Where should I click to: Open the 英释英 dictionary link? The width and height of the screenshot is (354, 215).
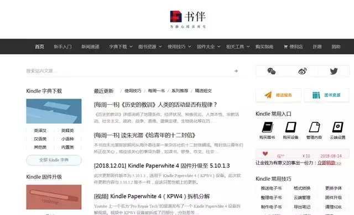[67, 131]
